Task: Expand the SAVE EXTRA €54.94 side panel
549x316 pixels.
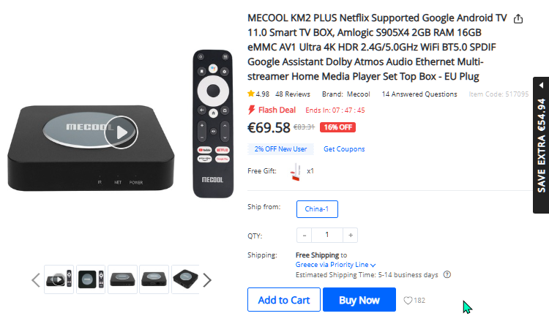Action: (541, 145)
